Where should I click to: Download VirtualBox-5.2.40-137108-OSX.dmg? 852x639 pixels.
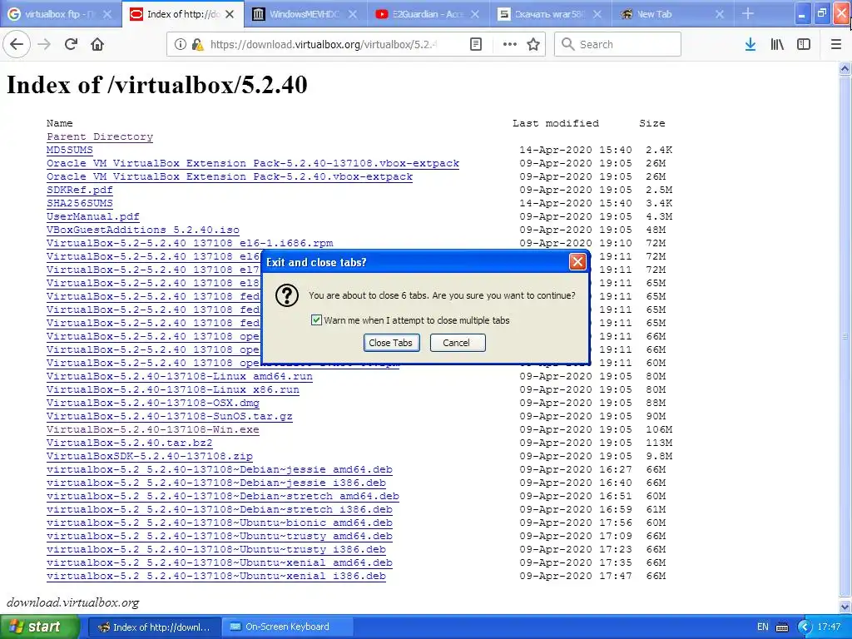point(153,404)
